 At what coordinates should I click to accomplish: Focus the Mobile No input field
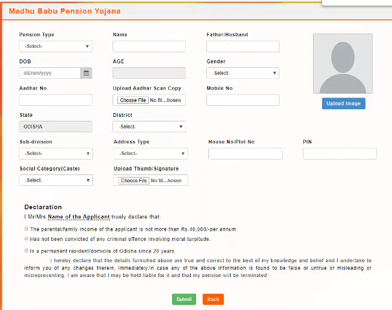point(243,100)
